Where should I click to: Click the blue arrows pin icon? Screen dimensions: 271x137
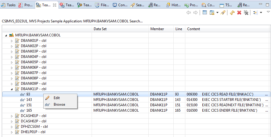pos(255,13)
